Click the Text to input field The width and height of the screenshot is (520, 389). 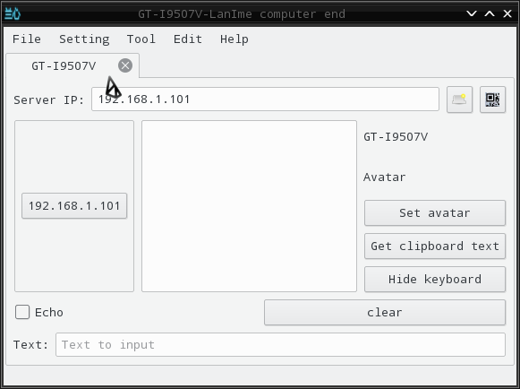[280, 345]
